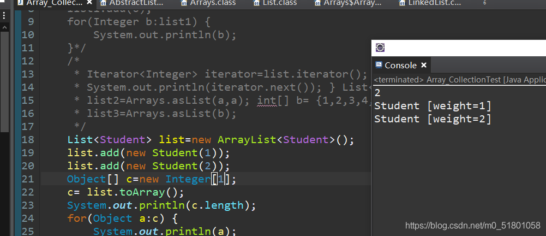Click "Object[]" on line 21
The width and height of the screenshot is (546, 236).
(x=93, y=179)
